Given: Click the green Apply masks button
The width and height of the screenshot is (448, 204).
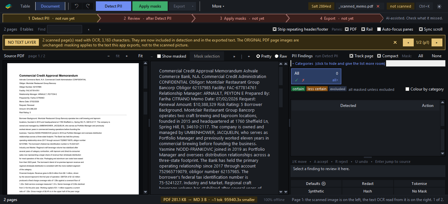Looking at the screenshot, I should pos(150,6).
